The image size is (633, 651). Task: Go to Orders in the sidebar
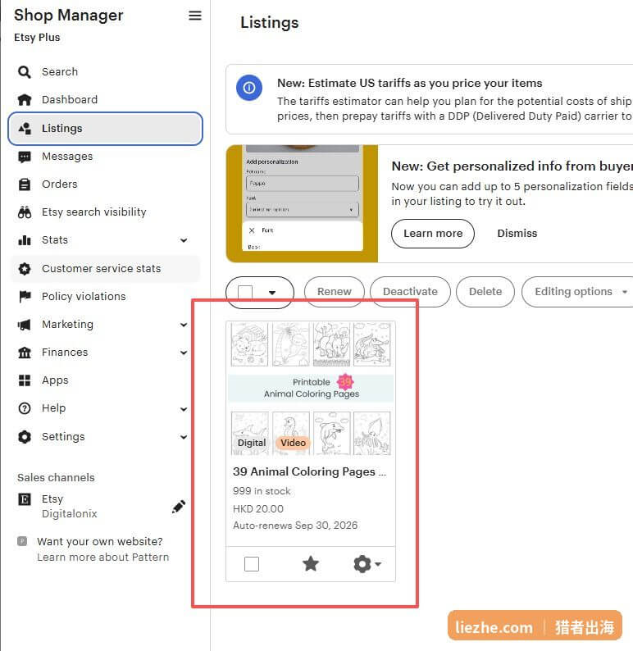(x=59, y=184)
